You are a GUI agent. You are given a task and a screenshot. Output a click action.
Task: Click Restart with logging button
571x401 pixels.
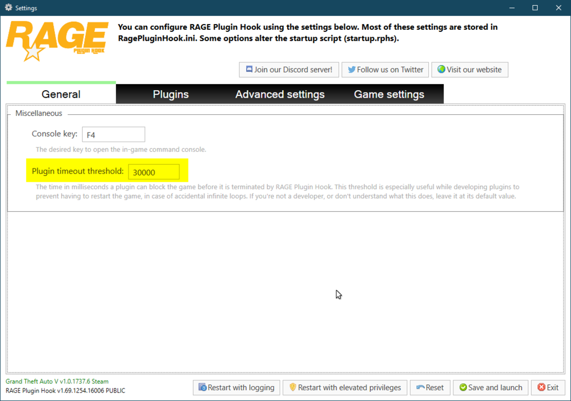tap(236, 387)
